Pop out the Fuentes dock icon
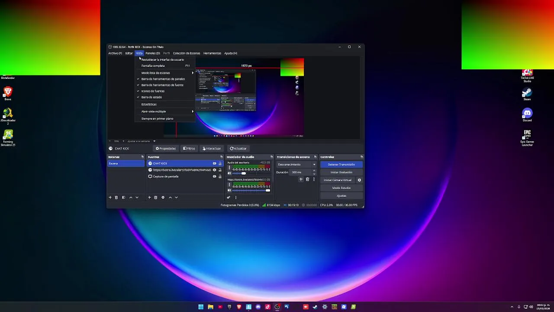Image resolution: width=554 pixels, height=312 pixels. pyautogui.click(x=222, y=157)
